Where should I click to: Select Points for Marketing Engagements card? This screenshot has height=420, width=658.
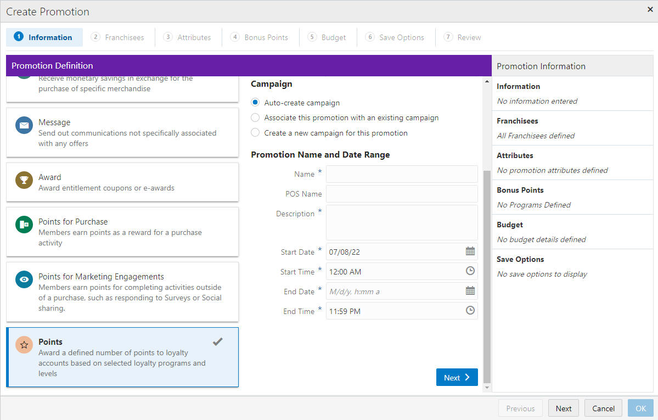click(x=122, y=292)
